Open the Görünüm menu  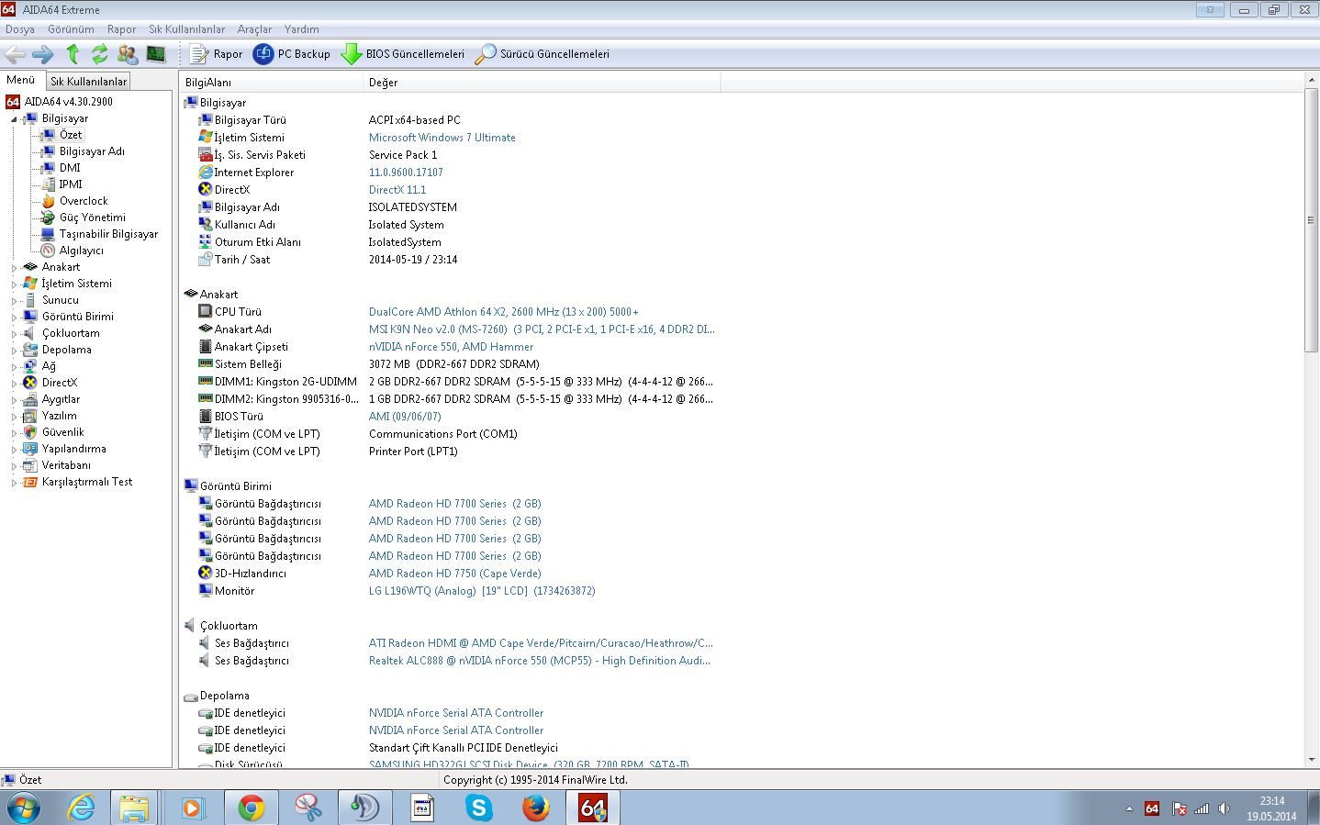point(71,29)
